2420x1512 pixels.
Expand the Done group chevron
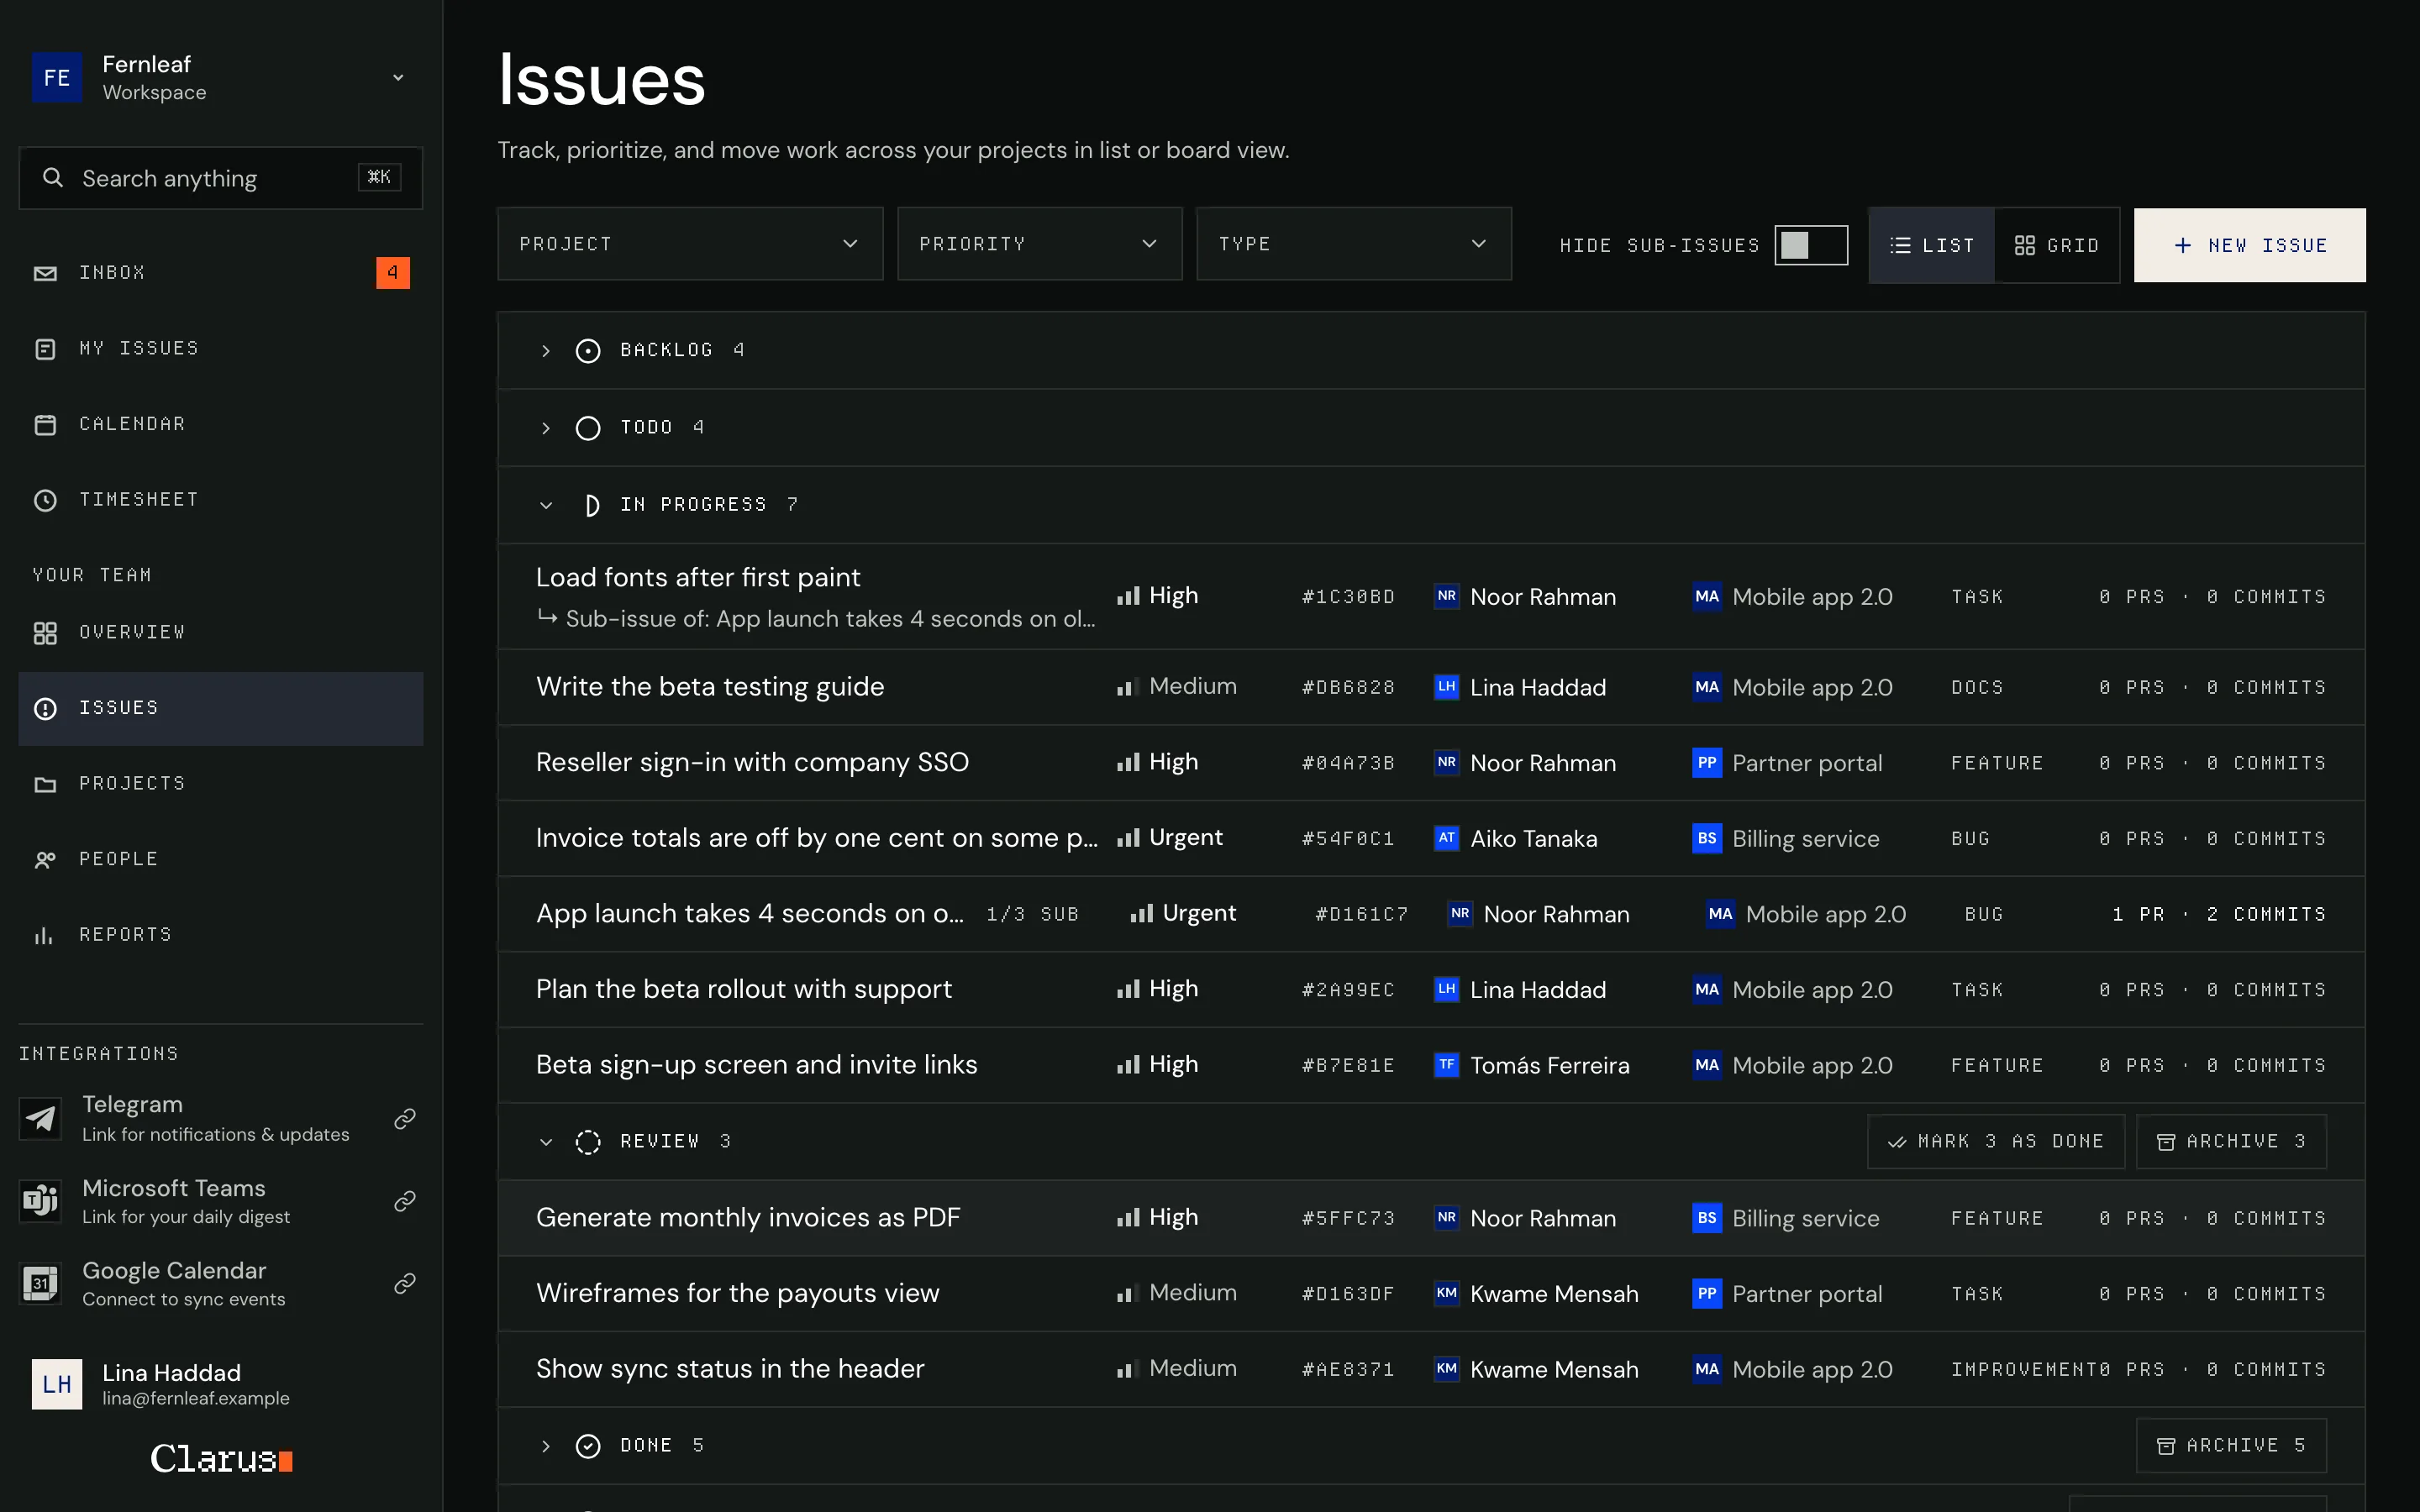pyautogui.click(x=545, y=1446)
